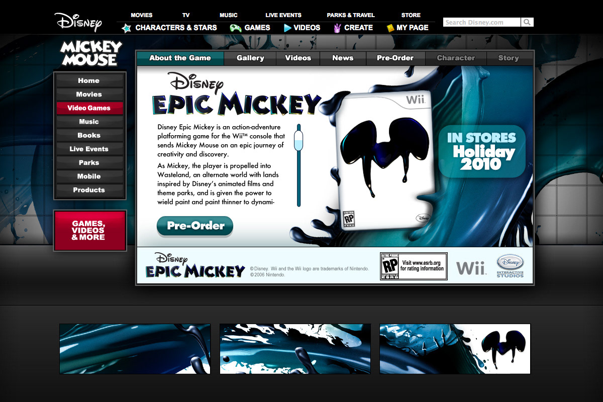
Task: Open thumbnail with Mickey ears splatter
Action: point(455,349)
